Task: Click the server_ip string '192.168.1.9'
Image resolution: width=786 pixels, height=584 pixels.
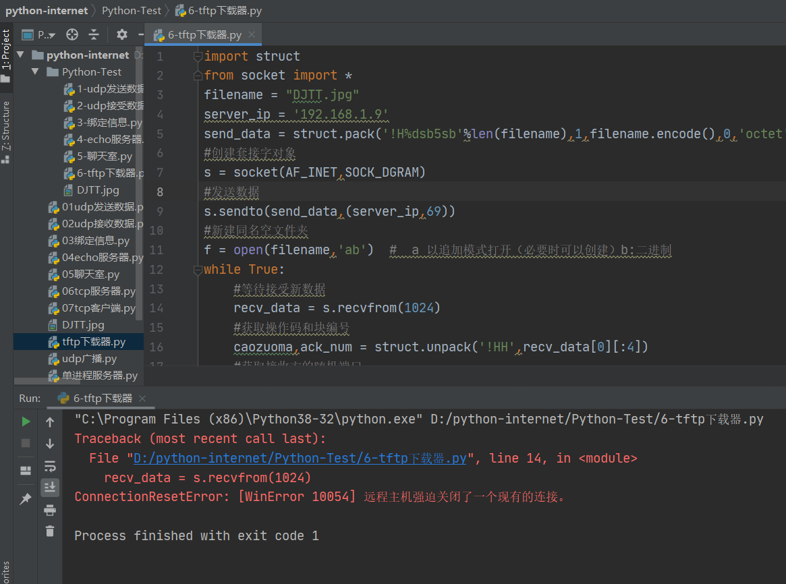Action: pyautogui.click(x=341, y=115)
